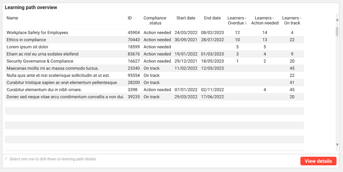343x172 pixels.
Task: Click Learners - Action needed column header
Action: 265,21
